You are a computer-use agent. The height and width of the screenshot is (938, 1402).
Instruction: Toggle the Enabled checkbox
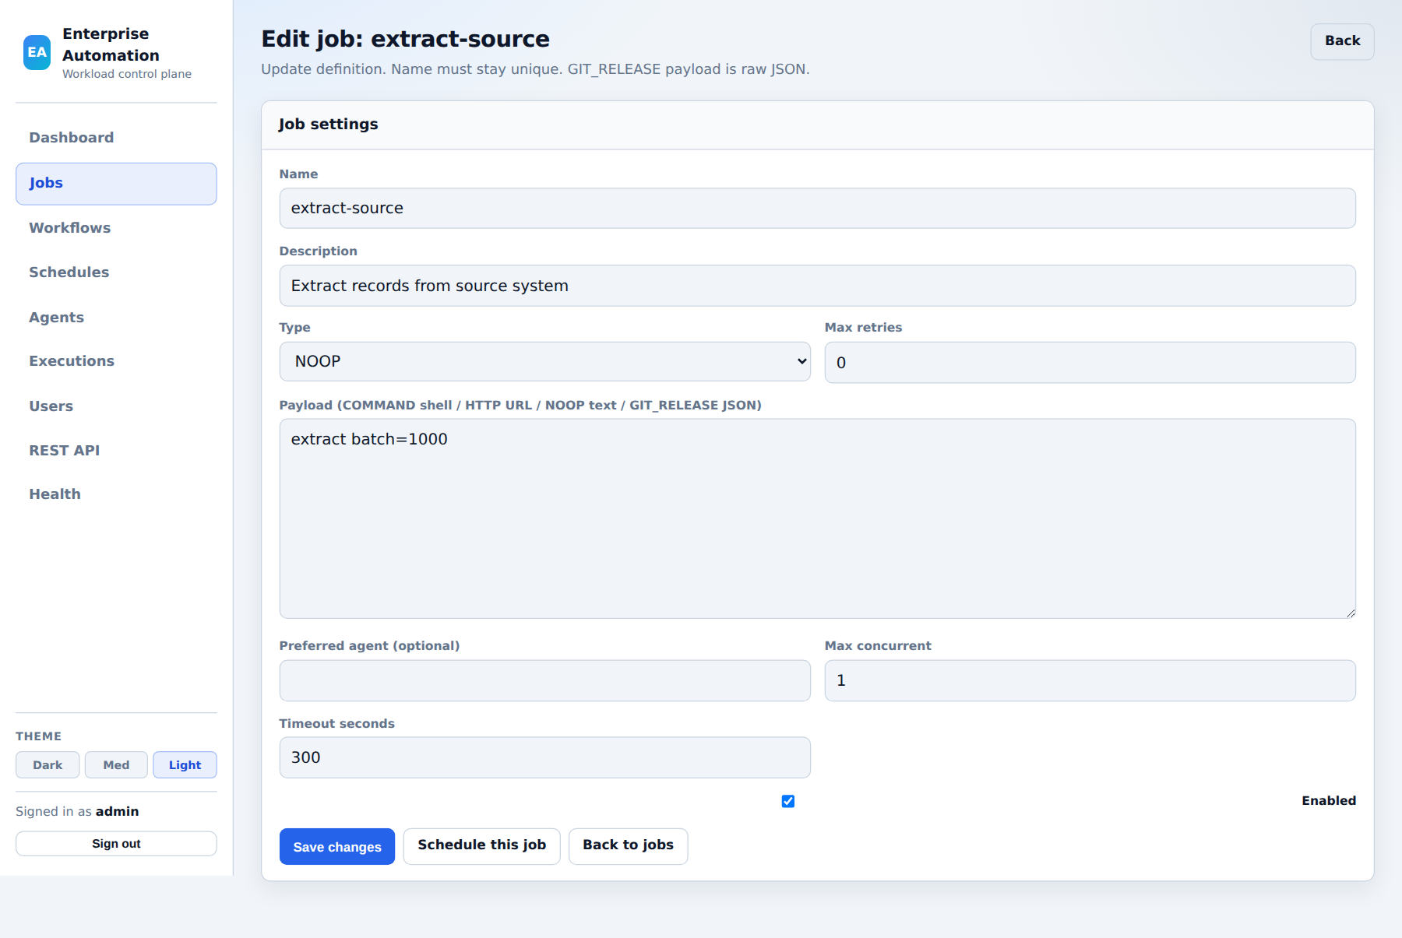(x=788, y=802)
